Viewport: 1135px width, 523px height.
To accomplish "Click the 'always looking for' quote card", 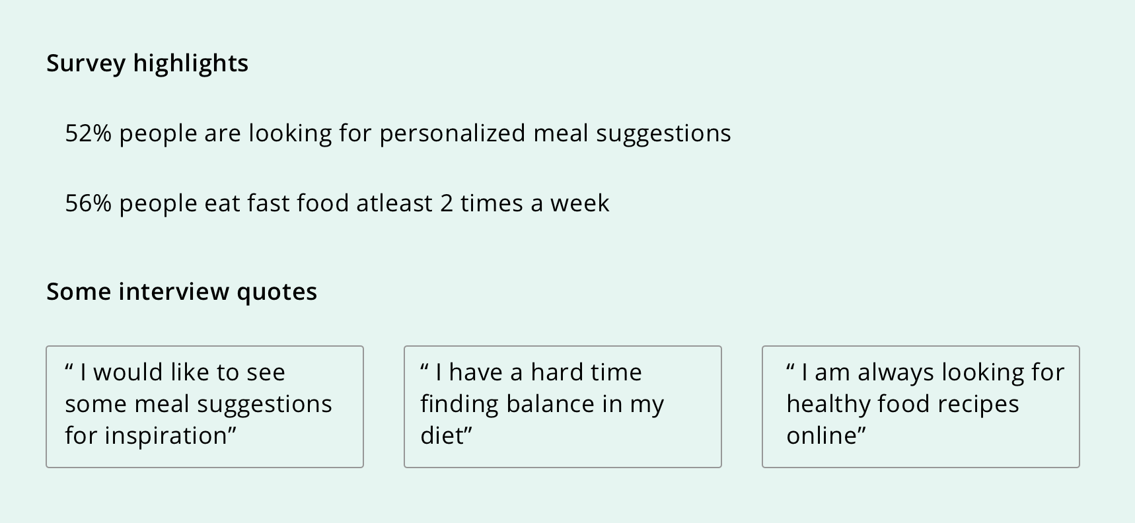I will click(x=921, y=407).
